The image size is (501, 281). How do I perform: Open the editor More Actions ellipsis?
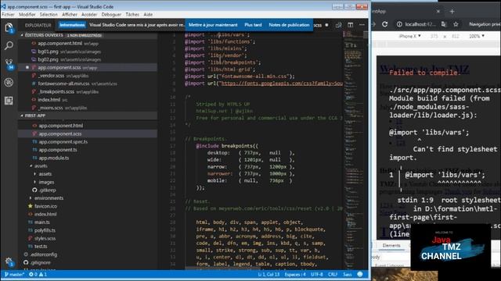pos(362,25)
